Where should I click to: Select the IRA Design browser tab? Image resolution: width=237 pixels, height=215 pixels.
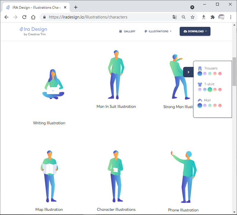36,7
